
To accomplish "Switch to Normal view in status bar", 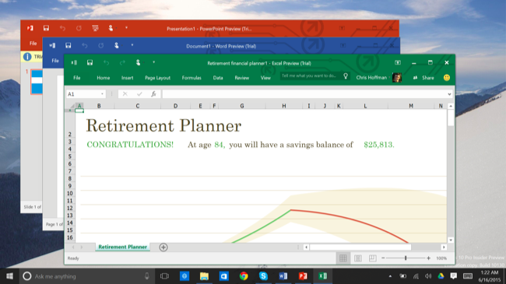I will tap(343, 258).
